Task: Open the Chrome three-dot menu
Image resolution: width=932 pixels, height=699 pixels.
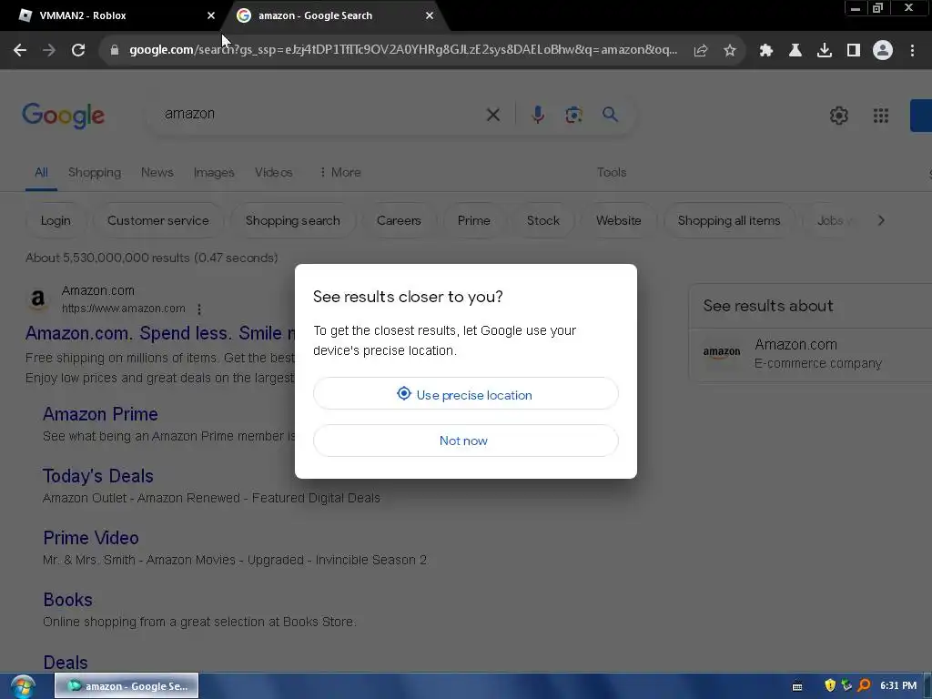Action: point(912,50)
